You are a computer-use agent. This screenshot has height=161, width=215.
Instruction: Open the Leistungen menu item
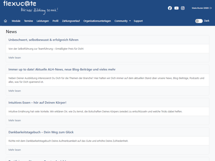coord(42,21)
